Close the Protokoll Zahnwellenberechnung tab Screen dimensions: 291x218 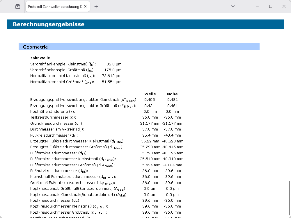[x=85, y=6]
